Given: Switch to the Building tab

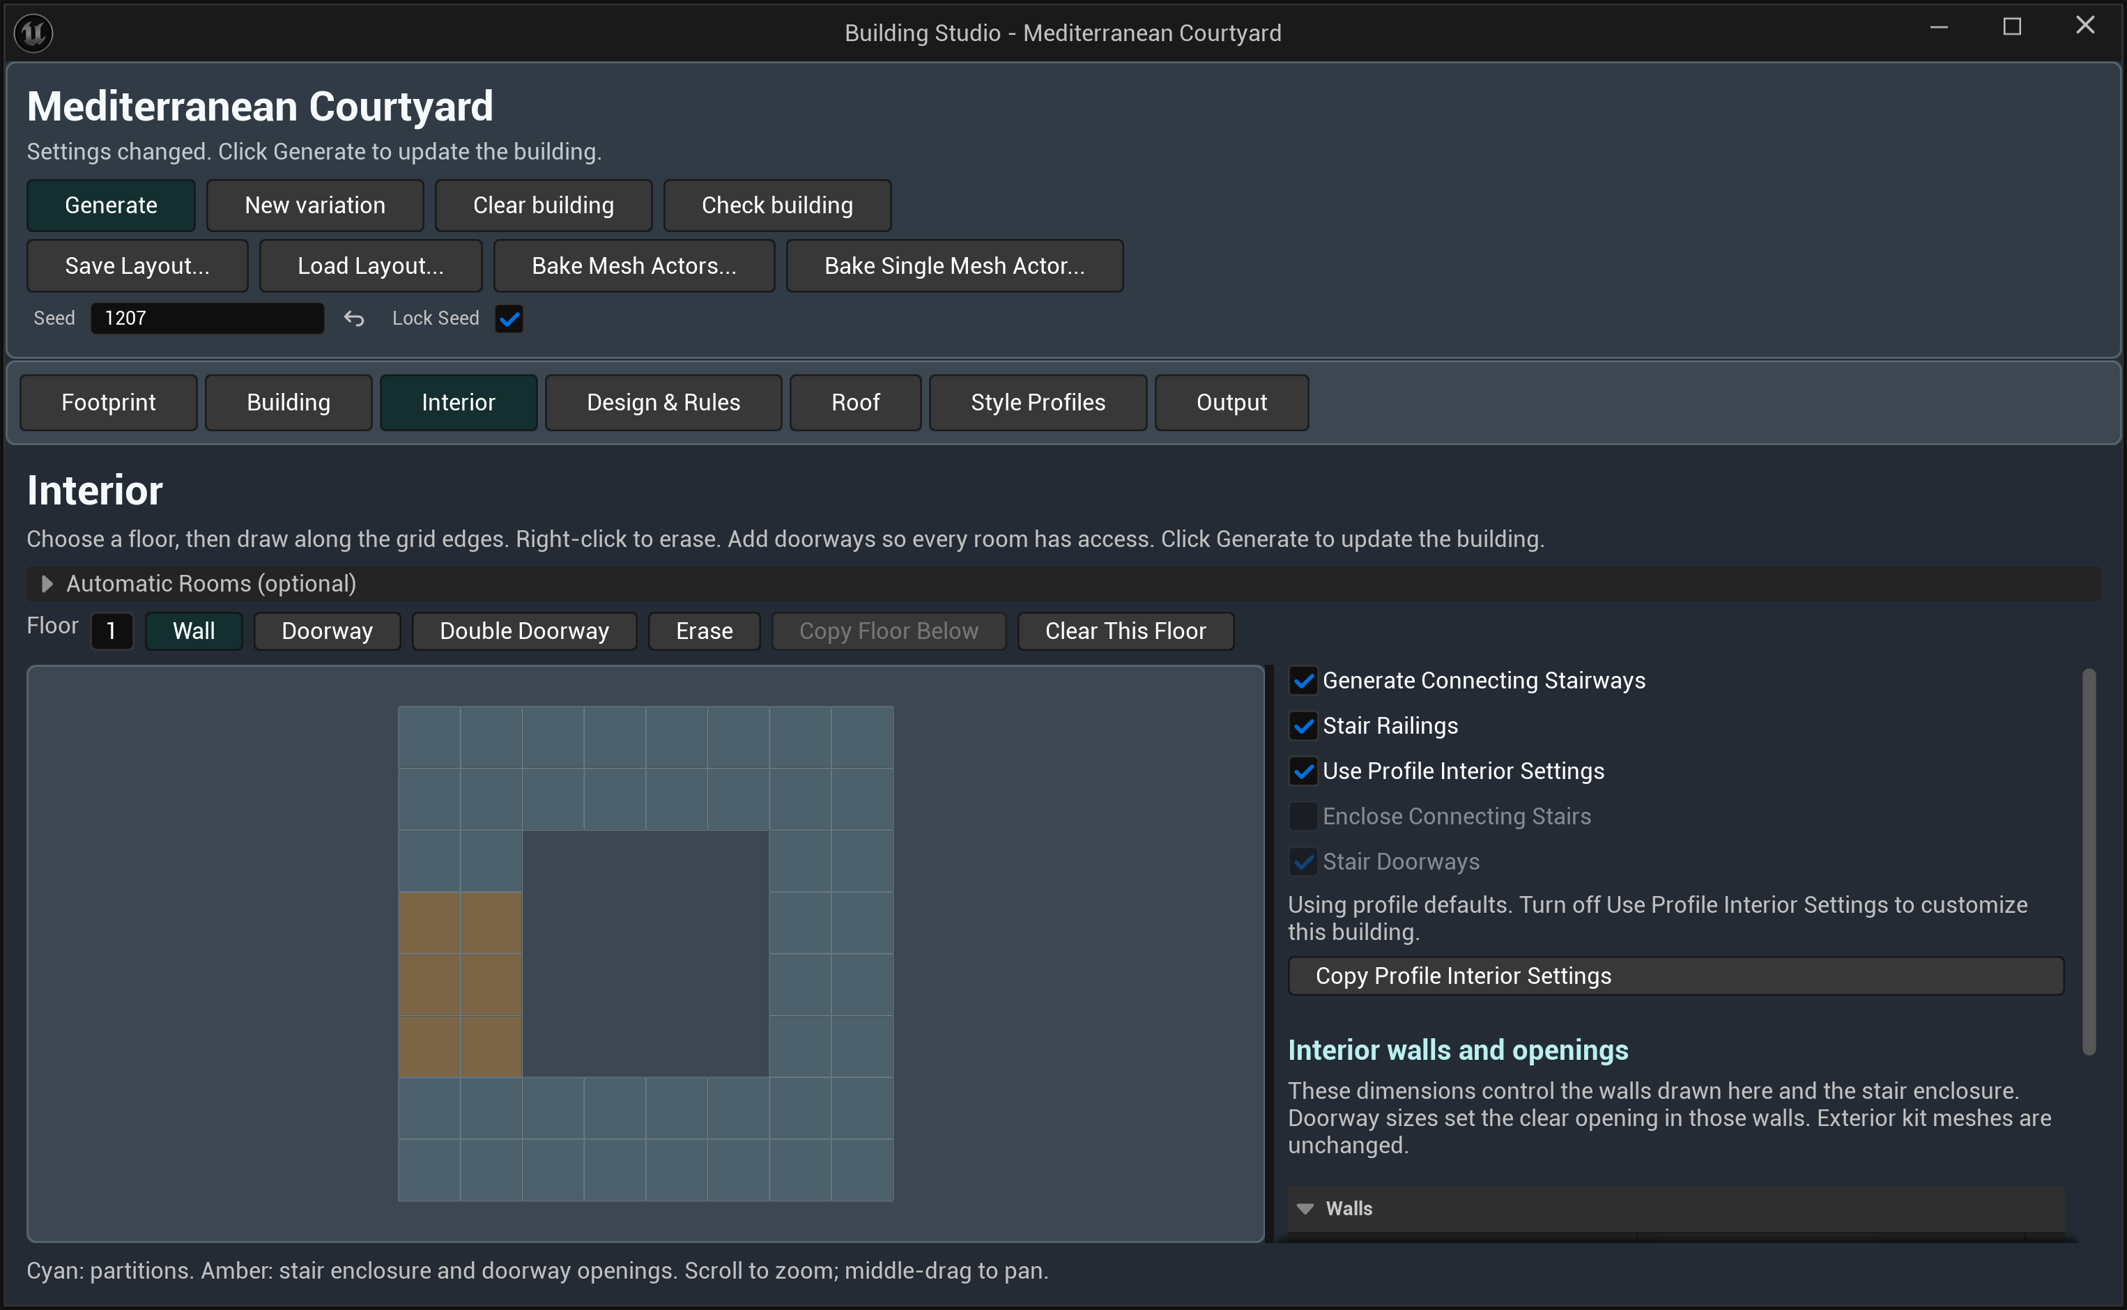Looking at the screenshot, I should (x=289, y=403).
